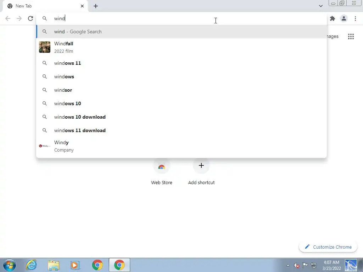Click the first Chrome taskbar icon
This screenshot has height=272, width=363.
[97, 265]
